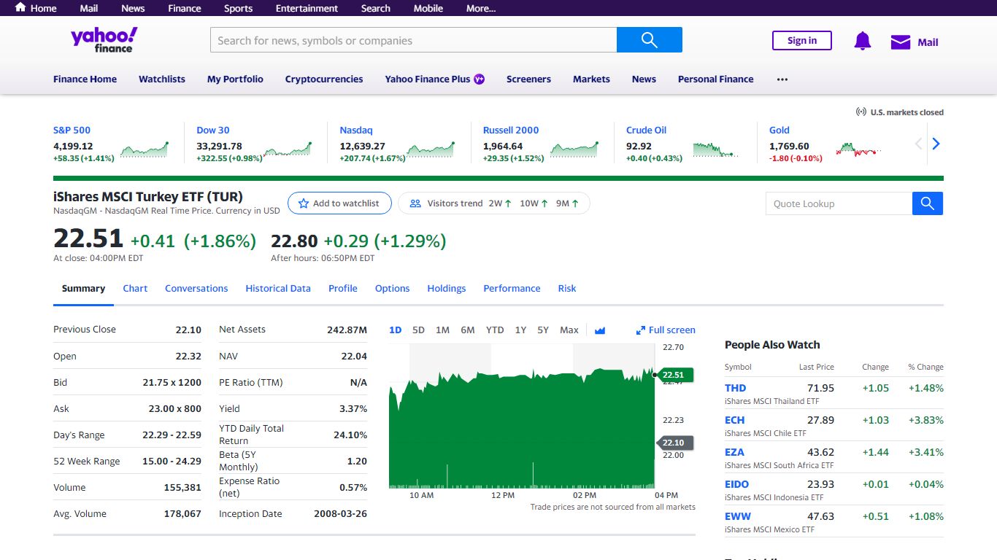Select YTD chart range

tap(495, 330)
